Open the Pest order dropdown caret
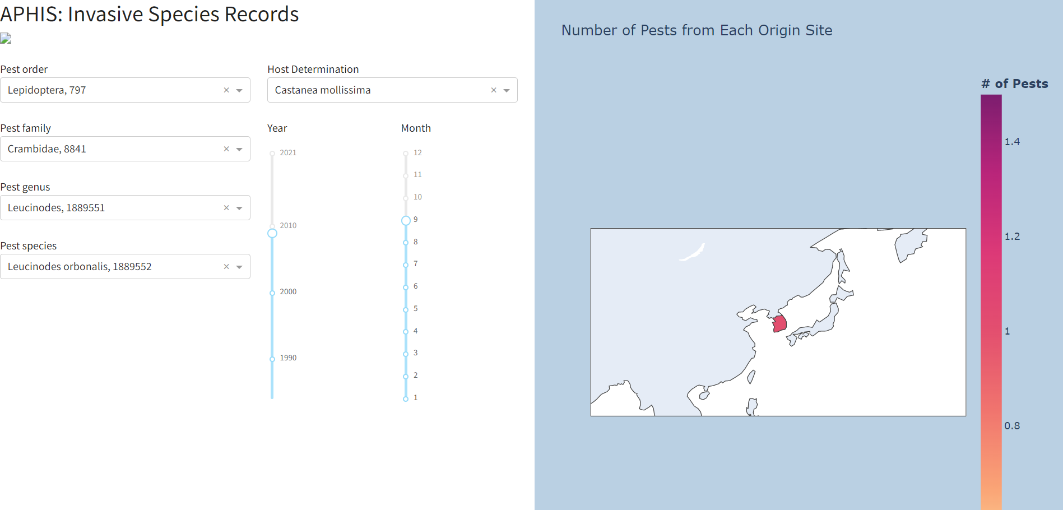The width and height of the screenshot is (1063, 510). click(240, 90)
